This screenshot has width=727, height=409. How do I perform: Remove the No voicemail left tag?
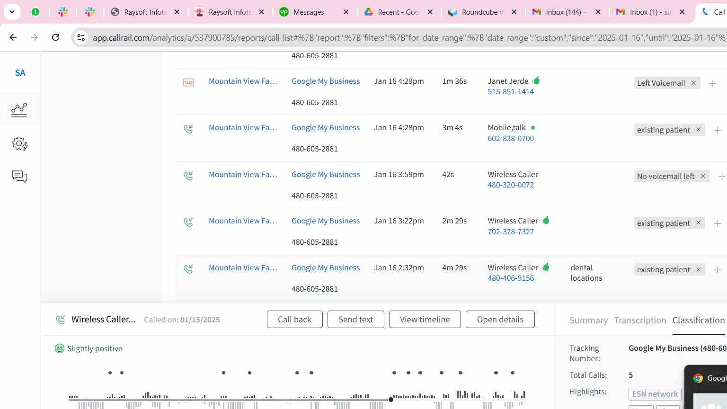click(703, 176)
